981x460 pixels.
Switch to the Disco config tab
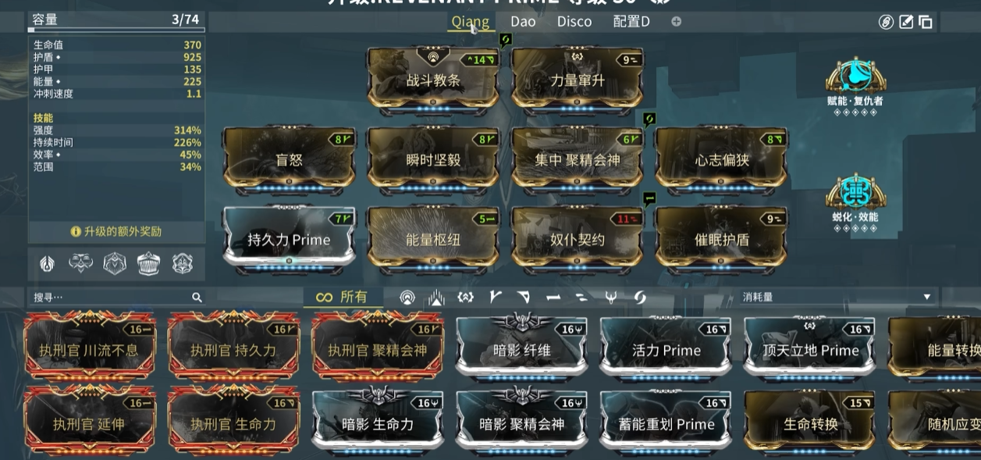click(574, 22)
